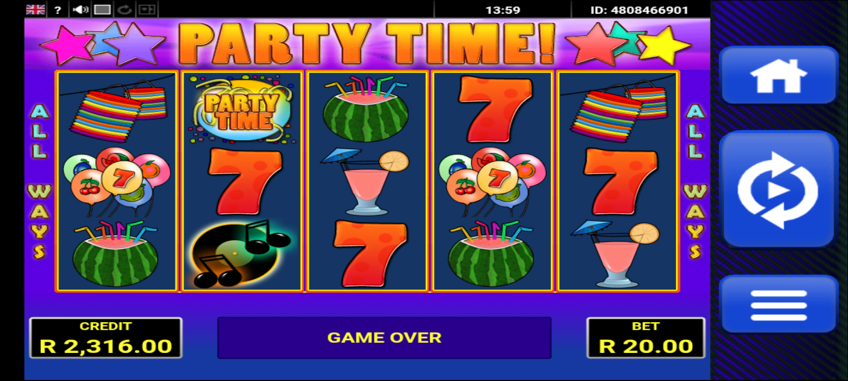This screenshot has height=381, width=848.
Task: Open help via the question mark icon
Action: pyautogui.click(x=58, y=10)
